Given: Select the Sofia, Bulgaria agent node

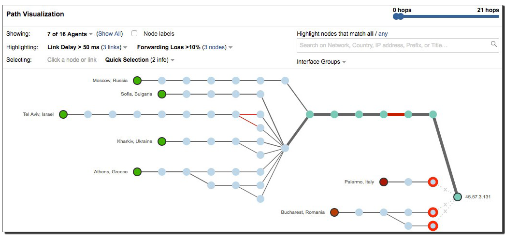Looking at the screenshot, I should (162, 94).
